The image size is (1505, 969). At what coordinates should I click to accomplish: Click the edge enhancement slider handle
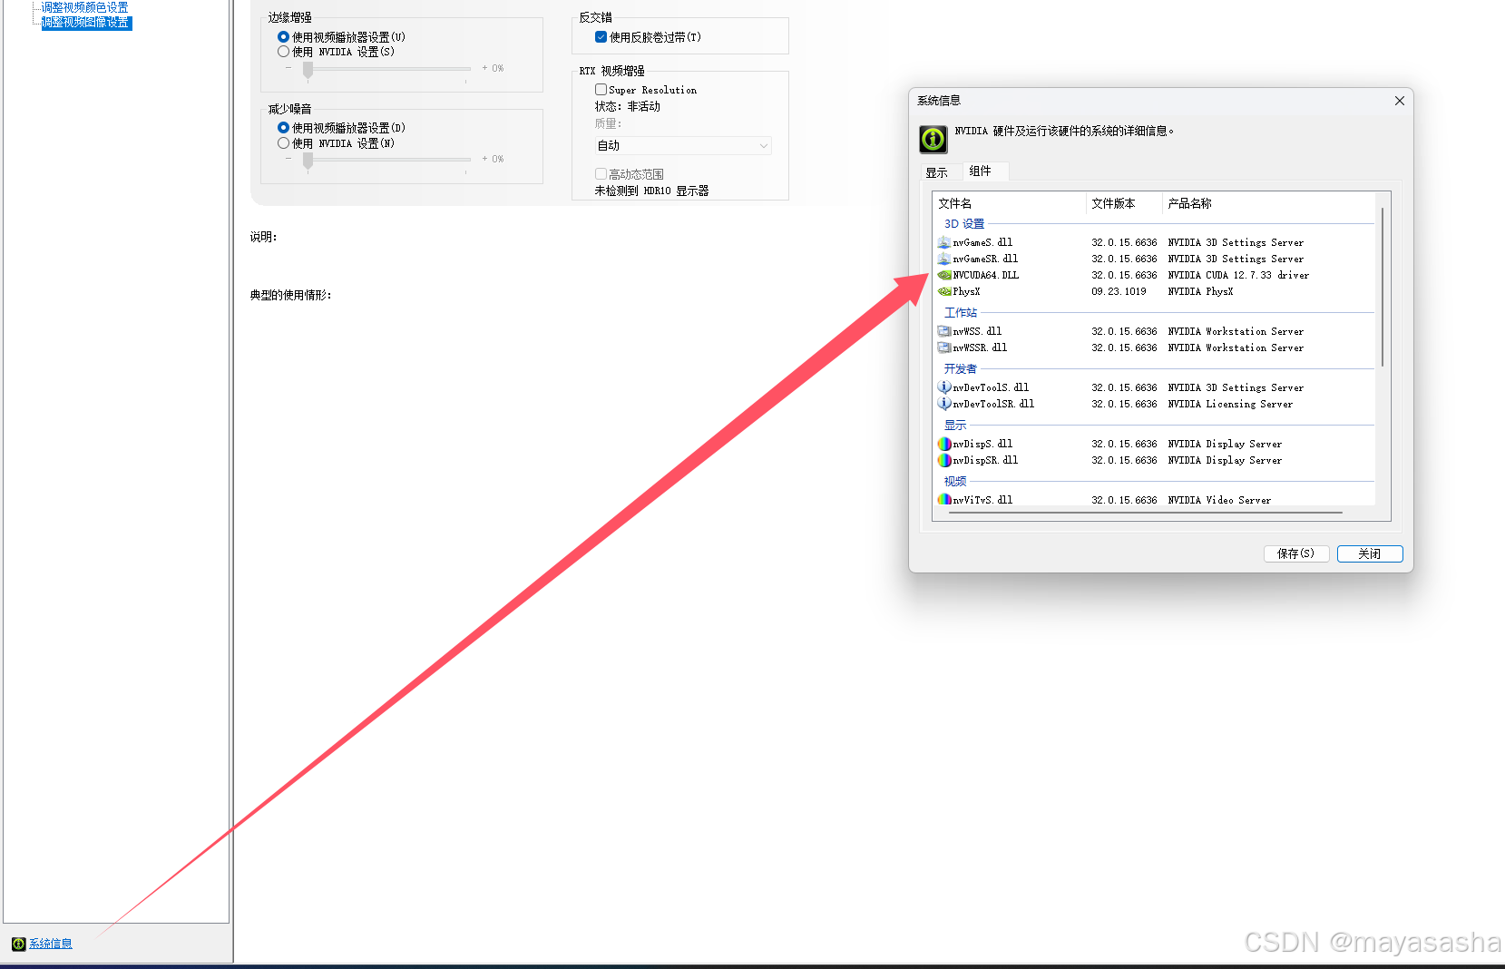coord(308,70)
